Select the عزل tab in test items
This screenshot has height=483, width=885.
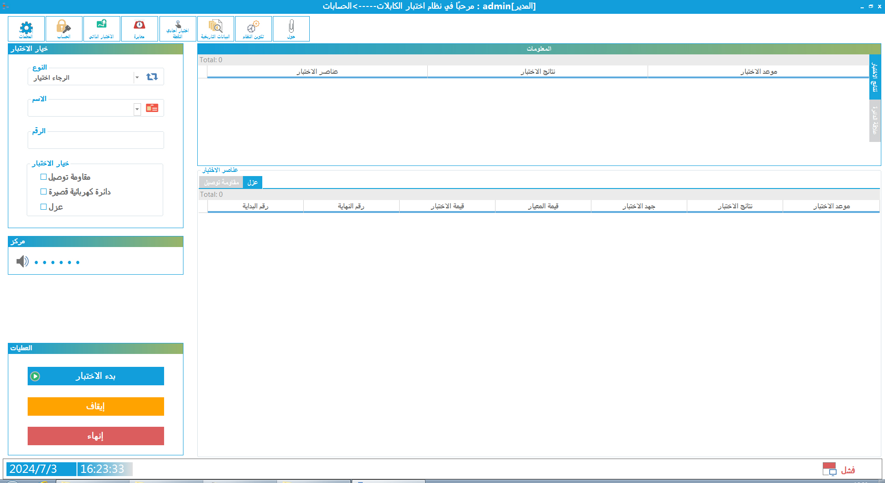(x=253, y=183)
